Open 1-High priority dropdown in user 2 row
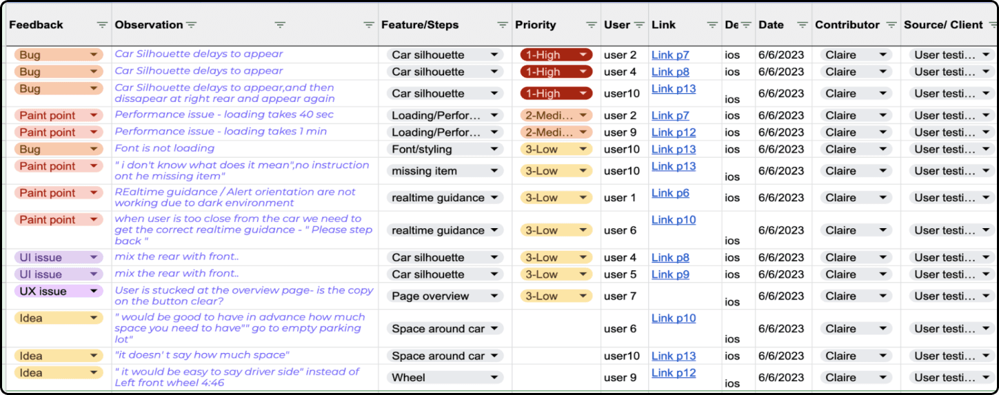 [x=556, y=54]
